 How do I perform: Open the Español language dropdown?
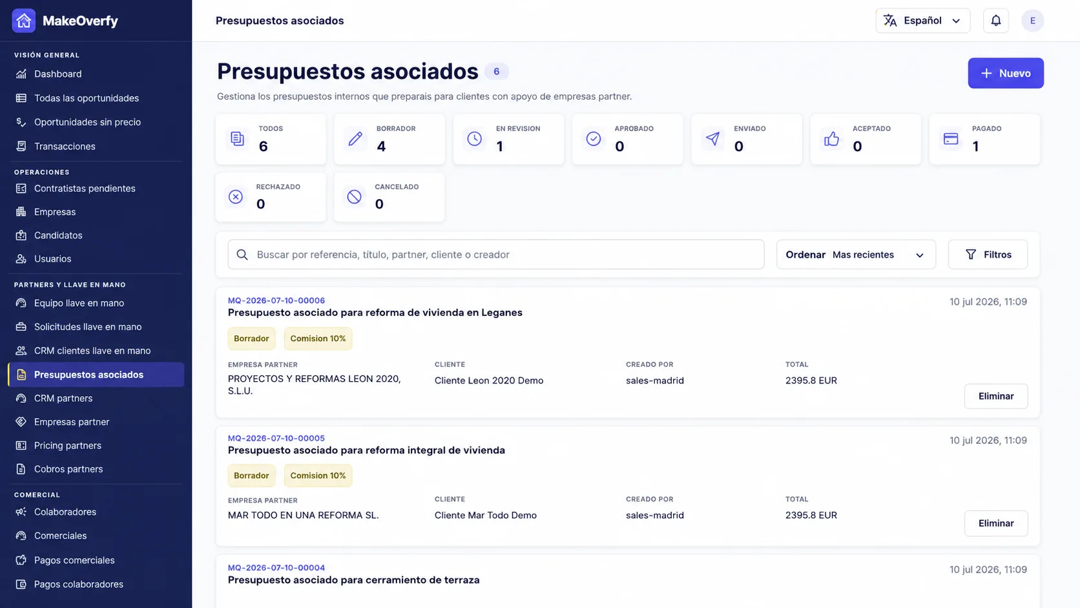[x=922, y=21]
